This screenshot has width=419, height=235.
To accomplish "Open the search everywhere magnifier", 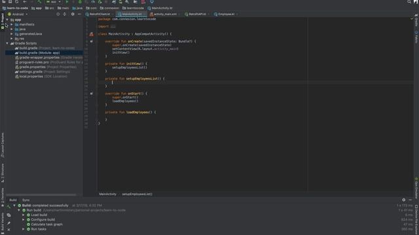I will pos(409,2).
